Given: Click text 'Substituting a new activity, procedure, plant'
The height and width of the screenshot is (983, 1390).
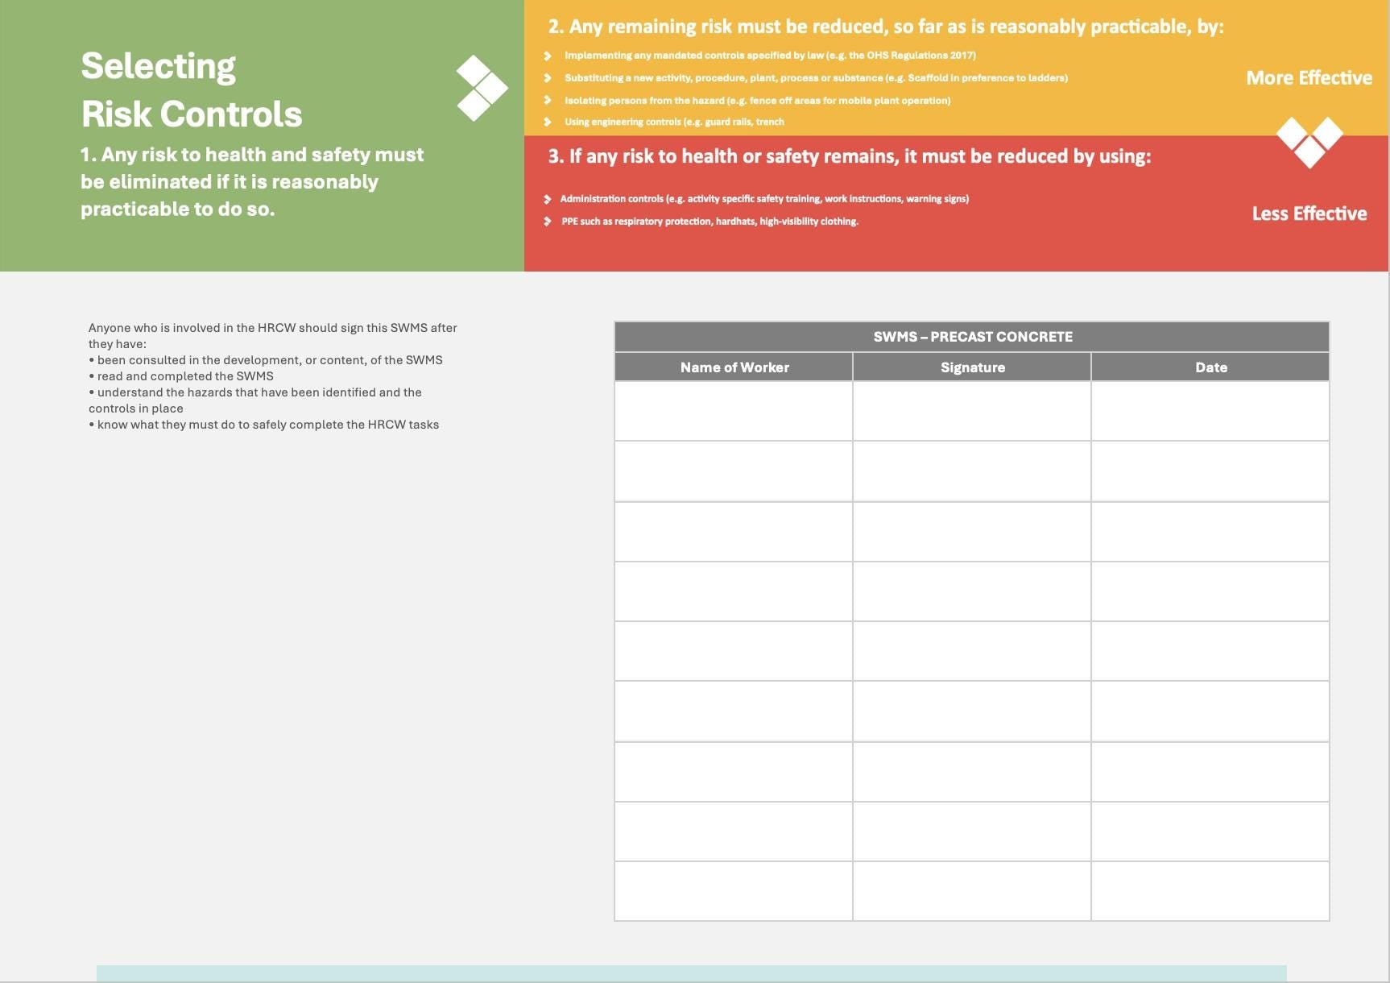Looking at the screenshot, I should tap(816, 78).
